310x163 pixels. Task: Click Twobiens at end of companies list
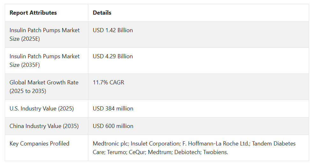[215, 152]
